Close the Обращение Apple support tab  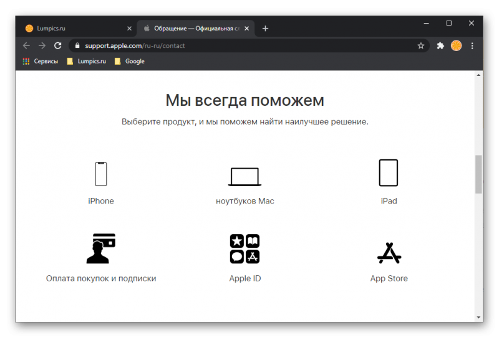pyautogui.click(x=246, y=29)
